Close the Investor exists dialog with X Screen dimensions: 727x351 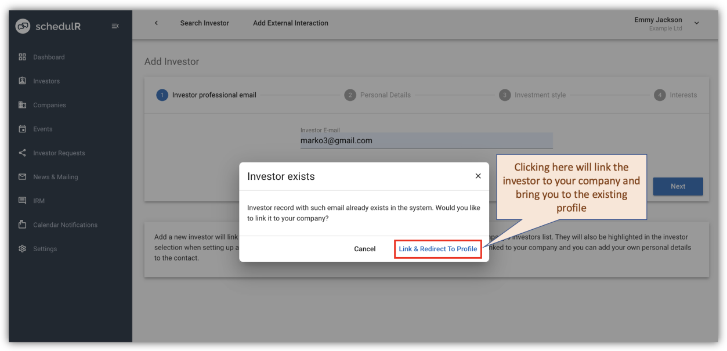click(478, 176)
